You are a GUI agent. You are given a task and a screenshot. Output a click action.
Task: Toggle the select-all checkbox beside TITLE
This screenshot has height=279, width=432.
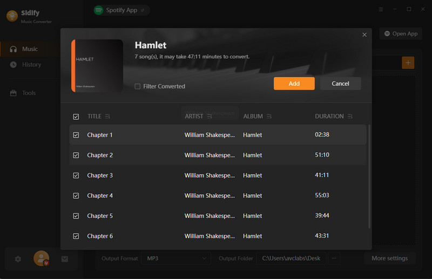76,117
